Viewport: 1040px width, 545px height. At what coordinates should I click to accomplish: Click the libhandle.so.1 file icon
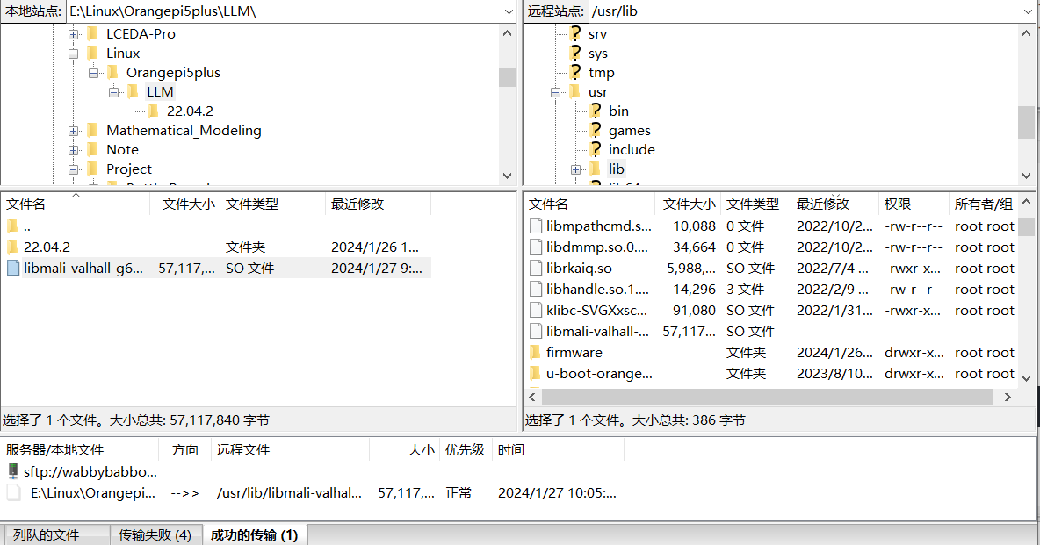tap(536, 289)
